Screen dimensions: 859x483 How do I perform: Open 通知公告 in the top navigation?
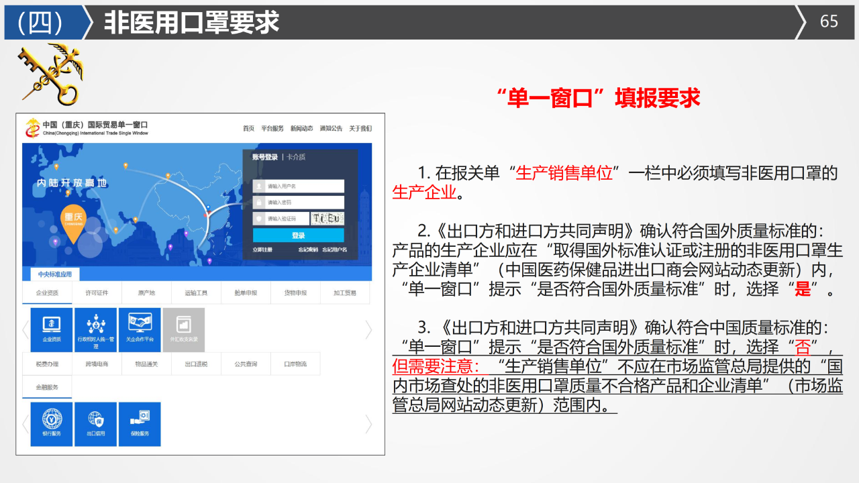pos(331,128)
